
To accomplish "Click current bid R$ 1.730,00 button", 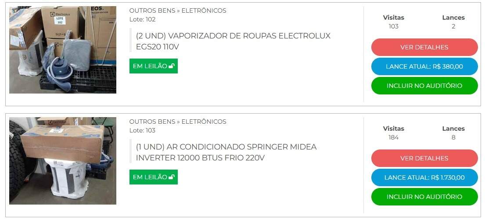I will click(424, 177).
